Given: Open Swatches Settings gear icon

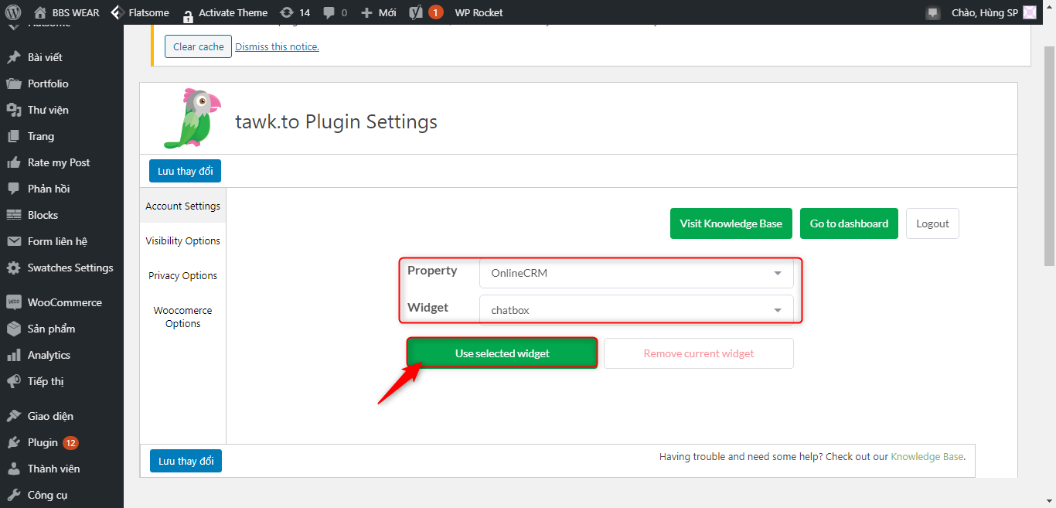Looking at the screenshot, I should pos(13,268).
